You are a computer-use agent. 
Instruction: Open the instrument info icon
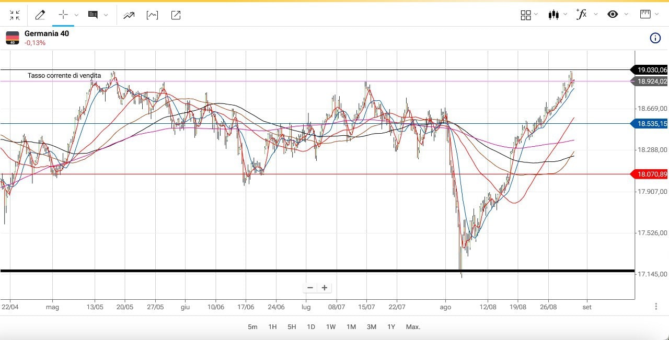655,38
